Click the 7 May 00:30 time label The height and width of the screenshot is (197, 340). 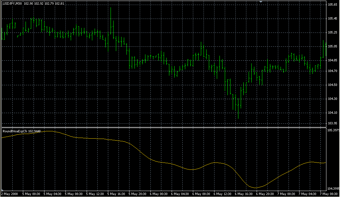coord(286,194)
